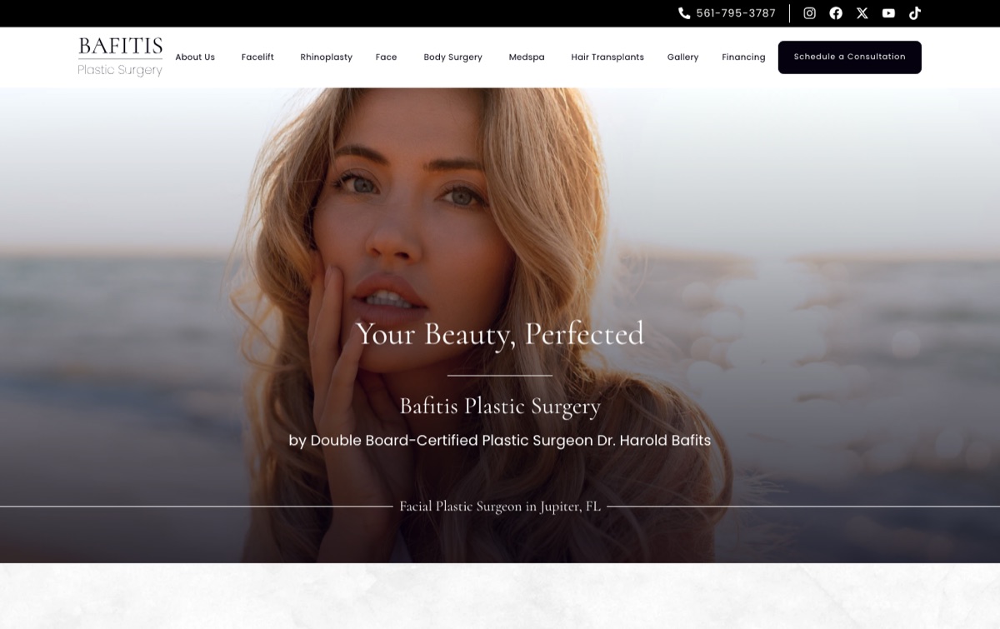1000x629 pixels.
Task: Open the Gallery page
Action: click(x=682, y=57)
